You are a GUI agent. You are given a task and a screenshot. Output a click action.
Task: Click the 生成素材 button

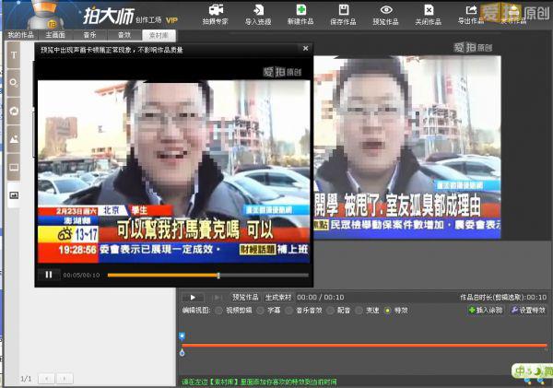(278, 298)
